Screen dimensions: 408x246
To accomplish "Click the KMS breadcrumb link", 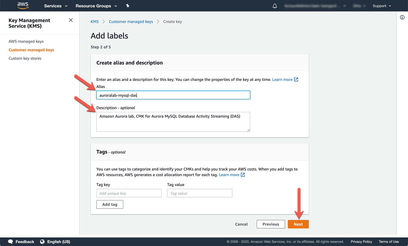I will click(95, 21).
